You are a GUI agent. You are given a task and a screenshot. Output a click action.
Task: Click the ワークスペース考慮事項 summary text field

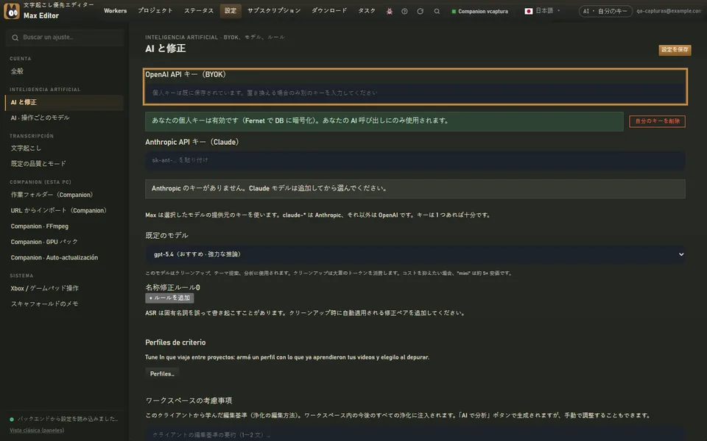(x=415, y=434)
